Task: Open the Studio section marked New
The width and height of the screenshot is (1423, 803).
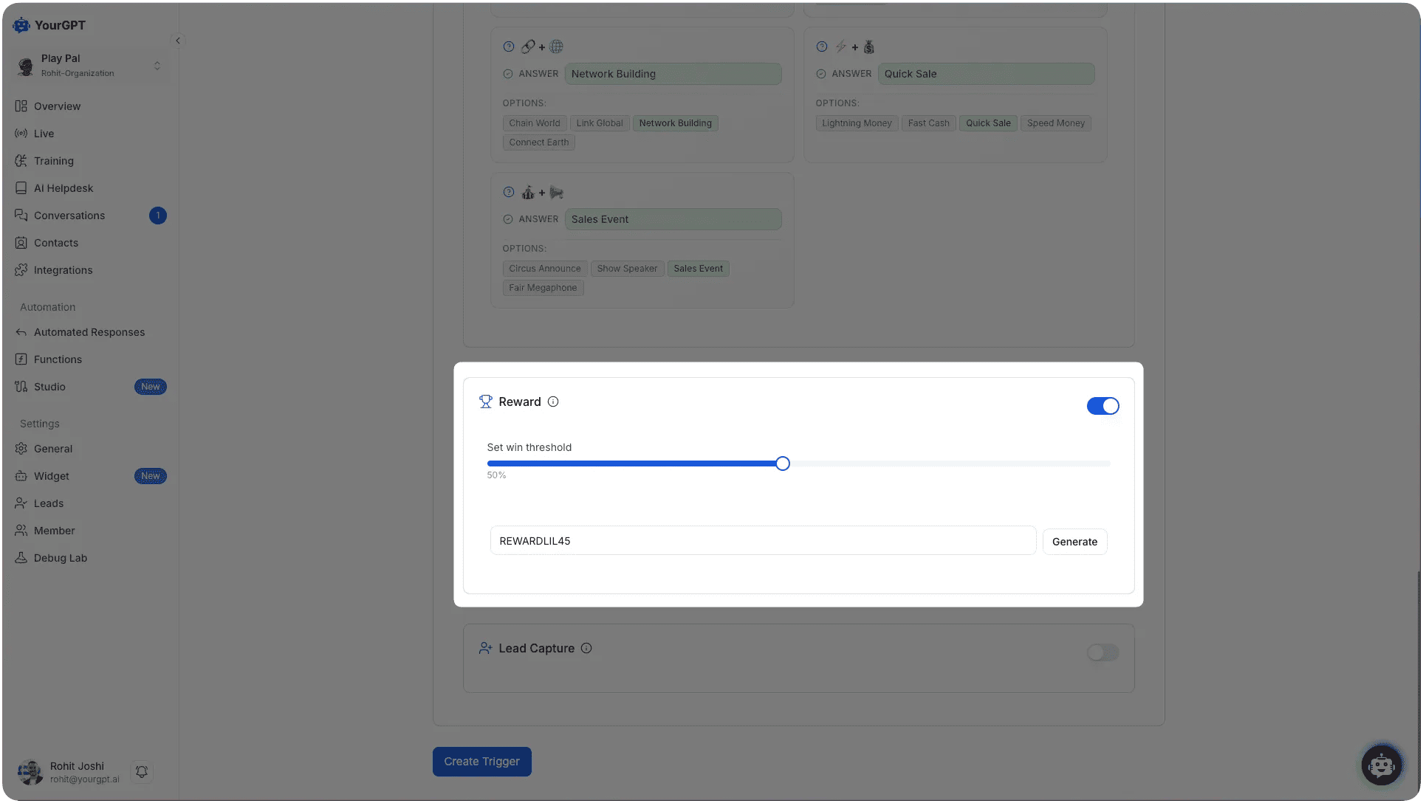Action: (x=51, y=386)
